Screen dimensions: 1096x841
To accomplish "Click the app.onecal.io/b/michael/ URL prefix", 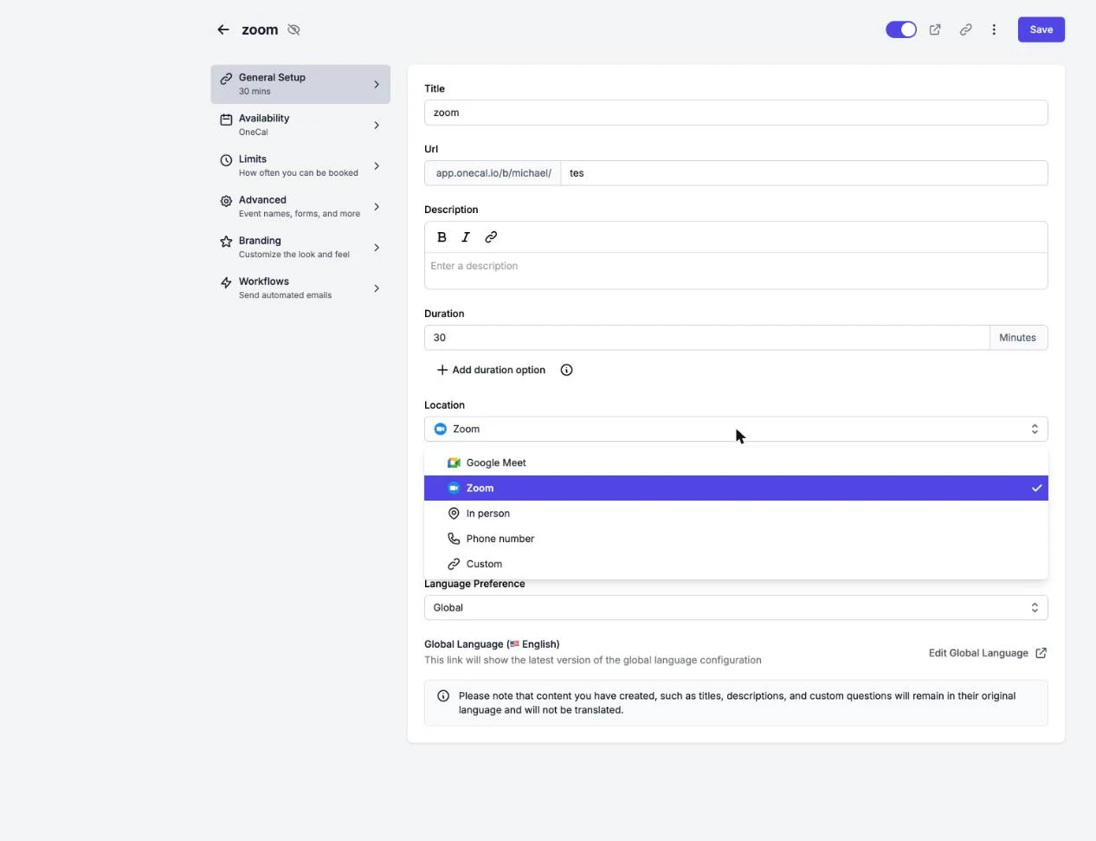I will click(x=493, y=173).
